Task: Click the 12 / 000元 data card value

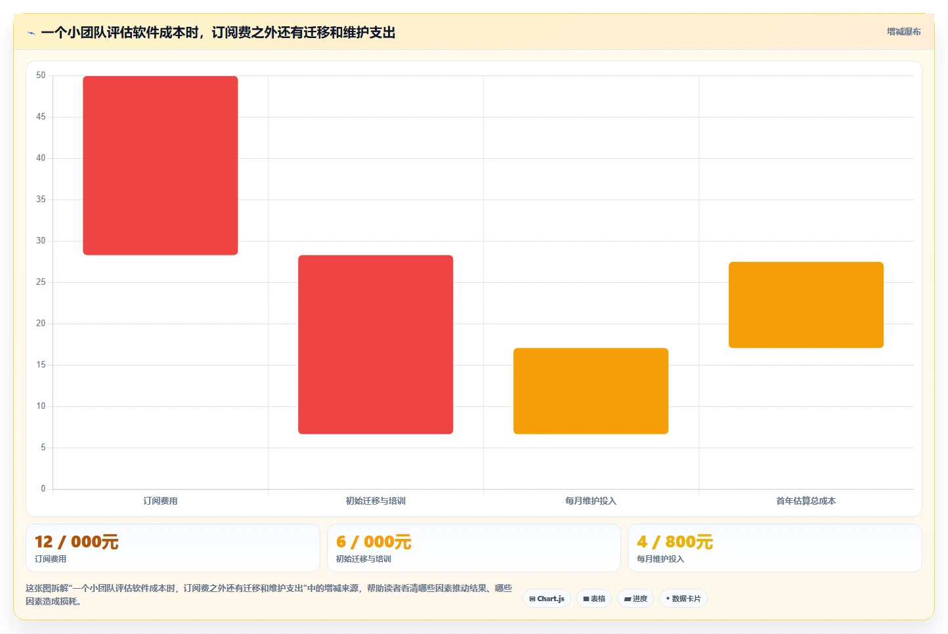Action: (x=77, y=542)
